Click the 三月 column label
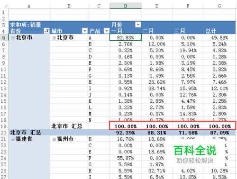237x179 pixels. pos(180,31)
